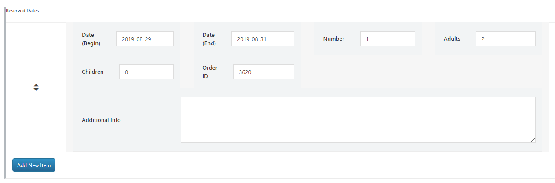Click the Date (End) label
This screenshot has height=183, width=555.
tap(209, 39)
